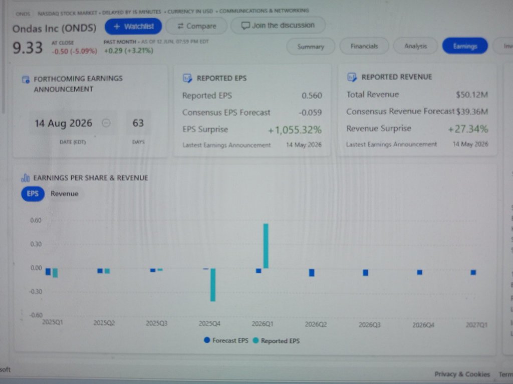
Task: Toggle Forecast EPS legend series
Action: pos(226,340)
